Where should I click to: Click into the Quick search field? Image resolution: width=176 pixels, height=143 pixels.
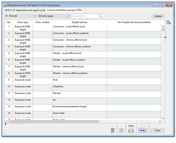(85, 16)
